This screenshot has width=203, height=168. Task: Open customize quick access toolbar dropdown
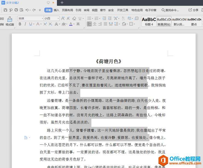pyautogui.click(x=40, y=10)
